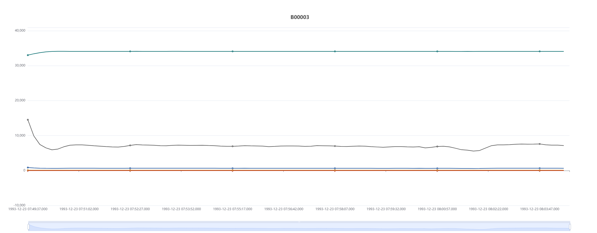597x233 pixels.
Task: Click the green line's first data point marker
Action: tap(28, 55)
